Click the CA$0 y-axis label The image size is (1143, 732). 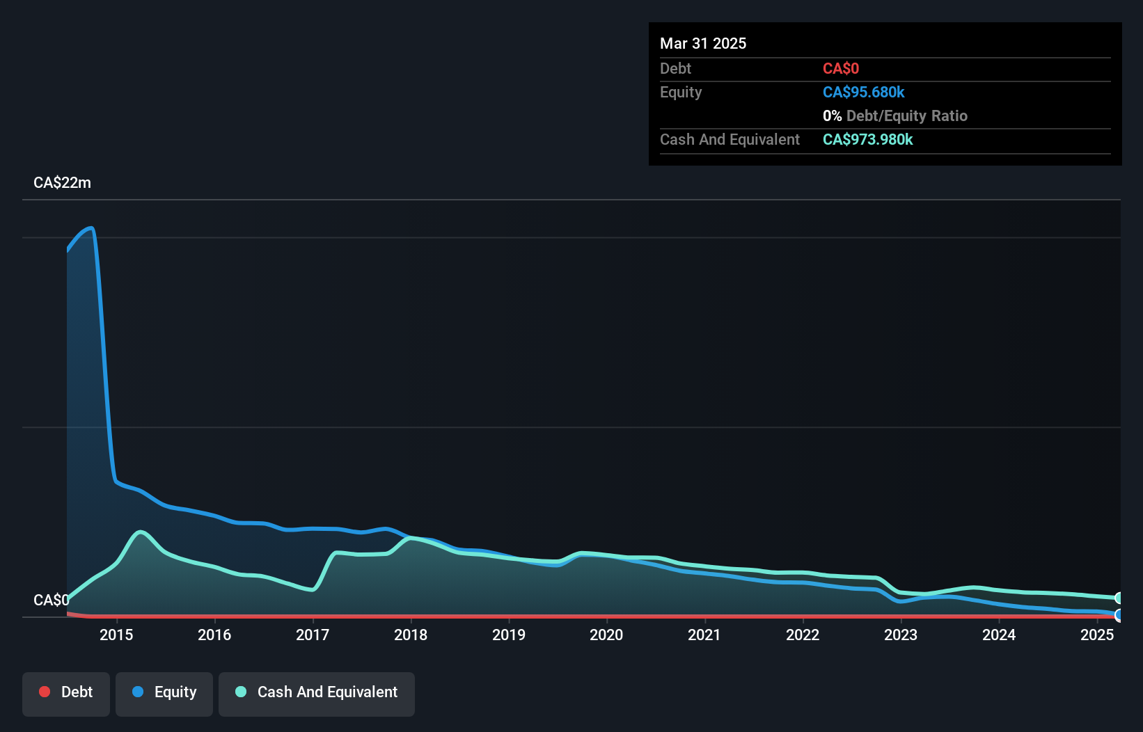(52, 600)
